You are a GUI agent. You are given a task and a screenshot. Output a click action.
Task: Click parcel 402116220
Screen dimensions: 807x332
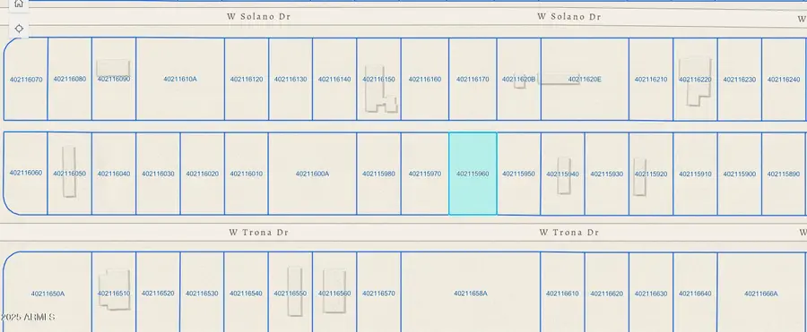[695, 79]
